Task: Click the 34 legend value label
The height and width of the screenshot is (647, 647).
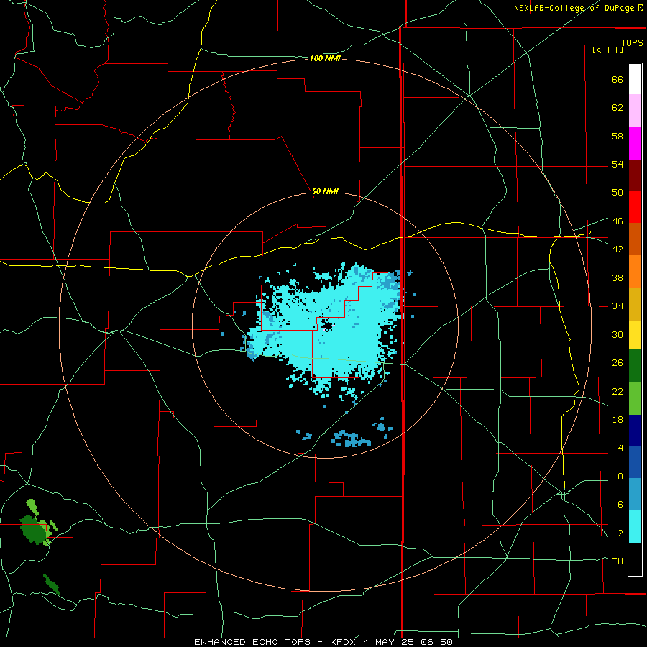Action: (x=618, y=306)
